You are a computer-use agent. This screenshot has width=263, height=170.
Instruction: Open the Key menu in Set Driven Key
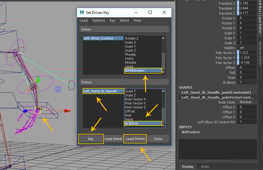pyautogui.click(x=112, y=20)
